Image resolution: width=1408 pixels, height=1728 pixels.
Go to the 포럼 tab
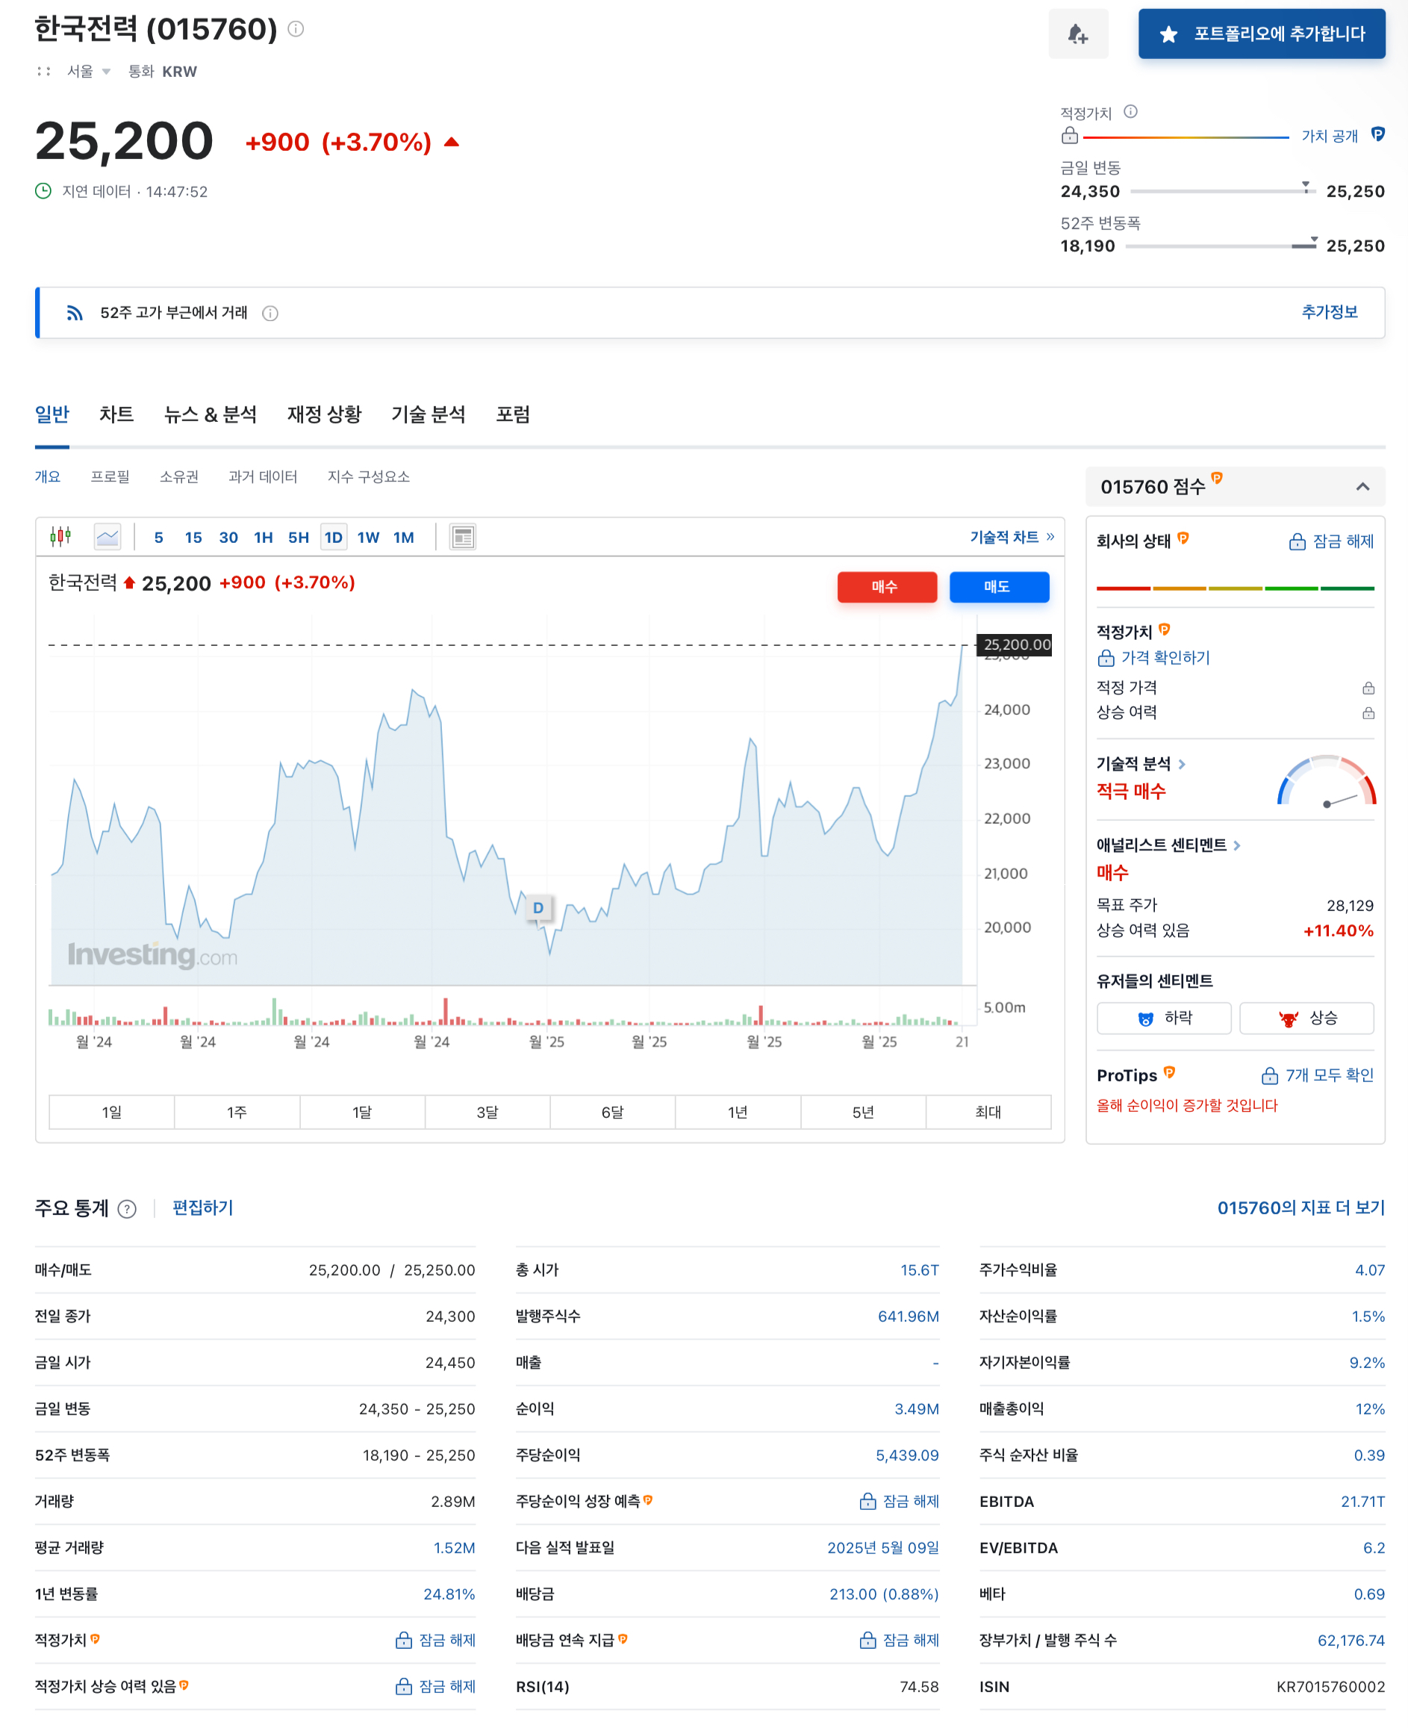click(513, 414)
